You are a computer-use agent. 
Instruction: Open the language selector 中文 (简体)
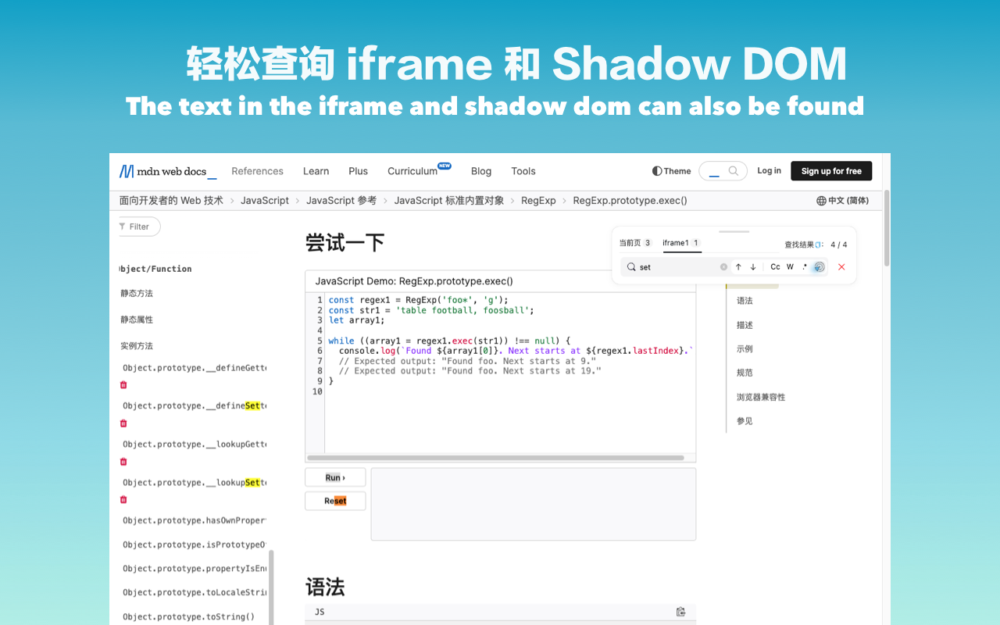(x=843, y=201)
